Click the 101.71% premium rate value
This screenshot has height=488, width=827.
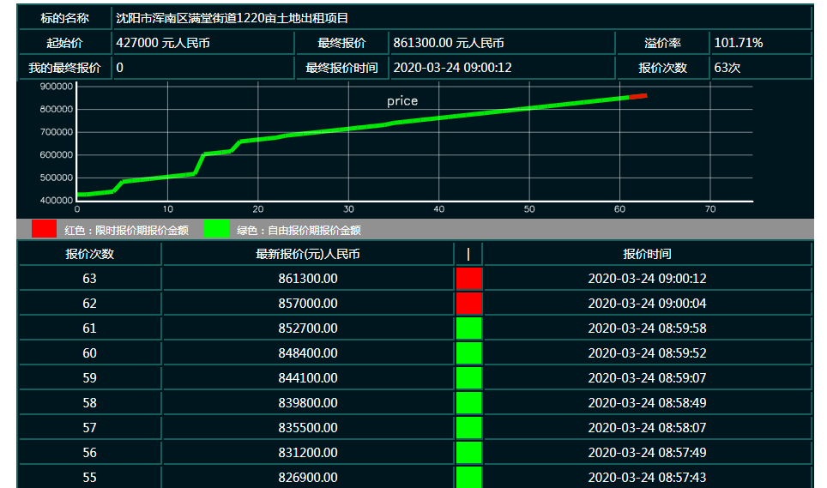pos(739,43)
